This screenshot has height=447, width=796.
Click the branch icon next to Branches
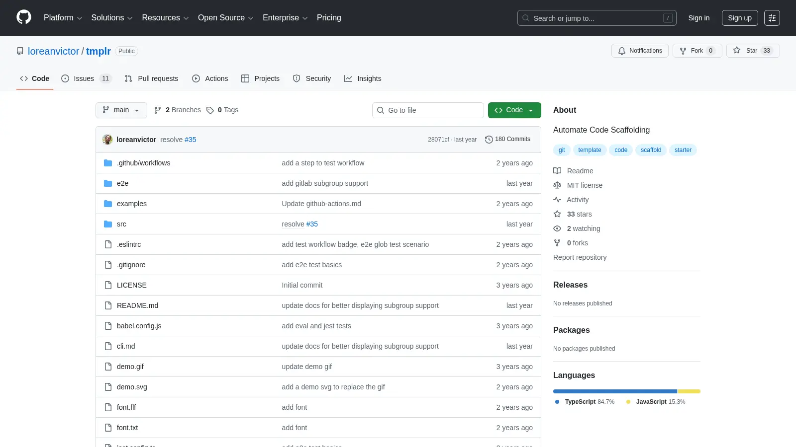(158, 110)
